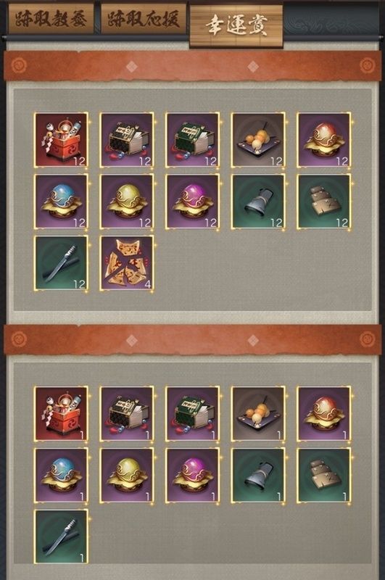
Task: Select the red orb with count 12
Action: click(324, 140)
